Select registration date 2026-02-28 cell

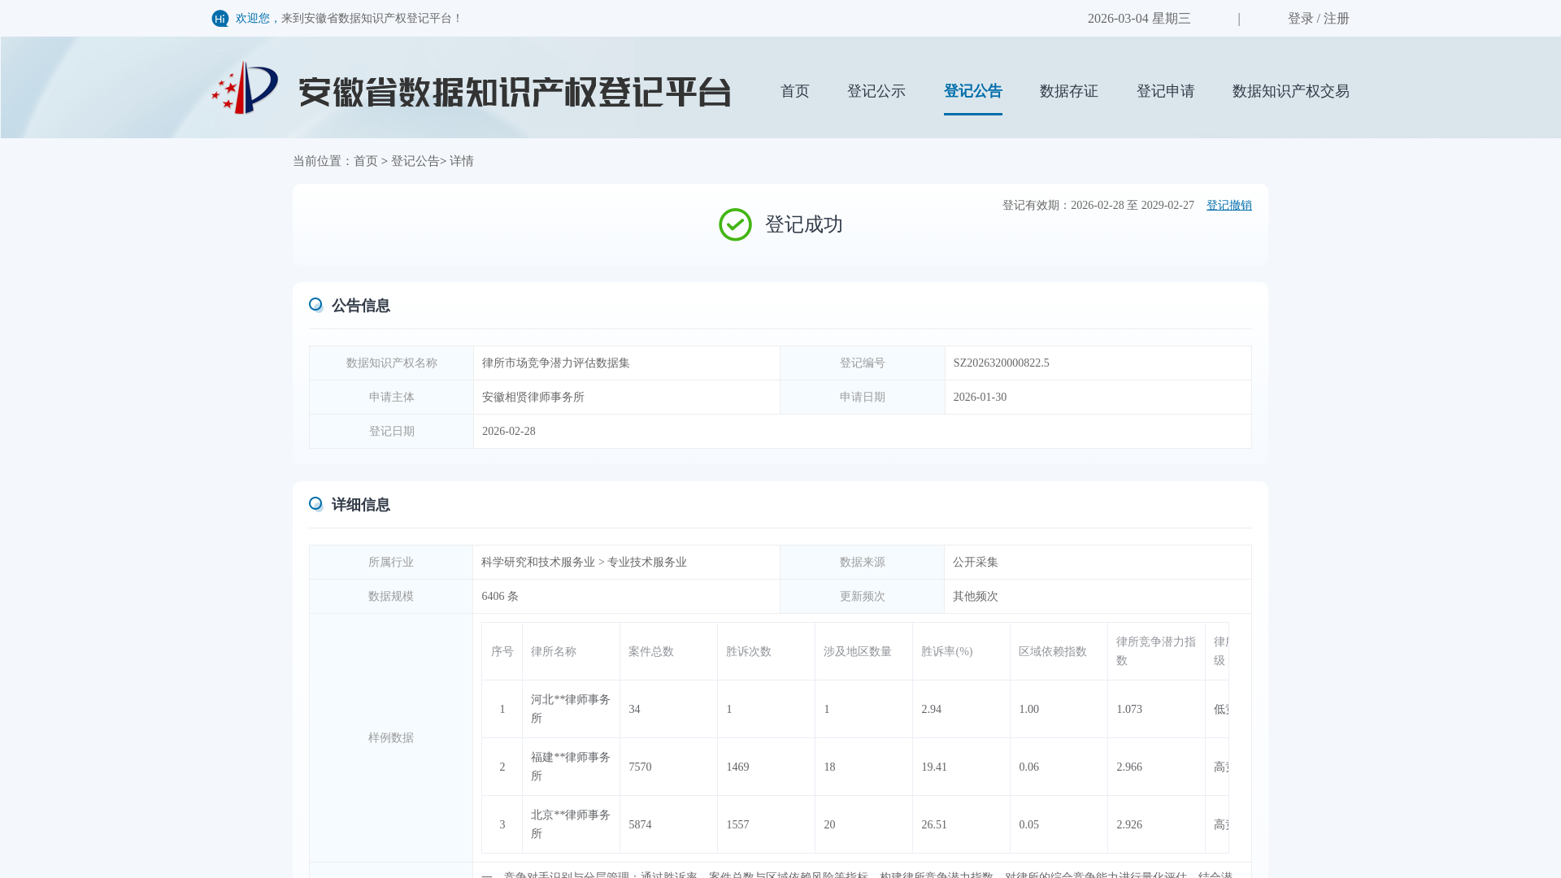863,432
